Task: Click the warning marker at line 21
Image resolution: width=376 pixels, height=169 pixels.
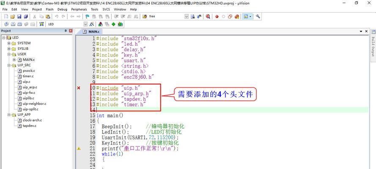Action: click(79, 149)
